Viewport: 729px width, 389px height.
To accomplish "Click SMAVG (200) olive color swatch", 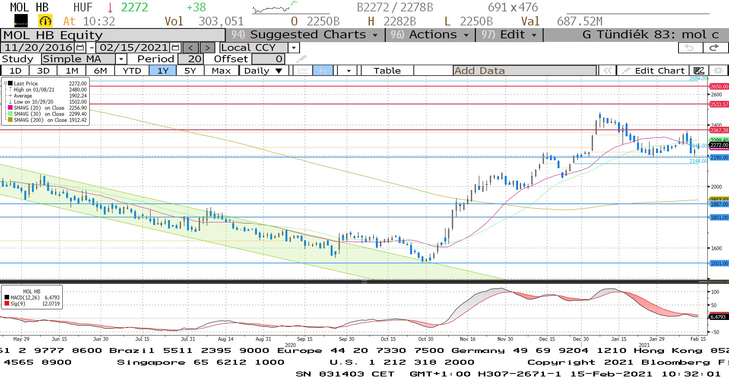I will [x=10, y=120].
